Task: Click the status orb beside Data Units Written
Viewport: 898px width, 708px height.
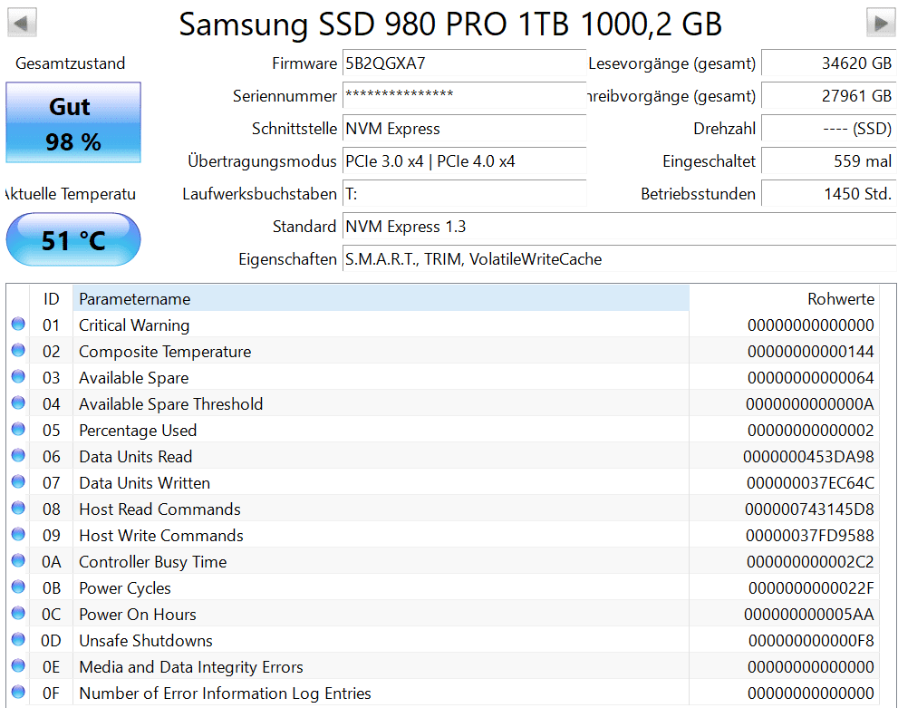Action: tap(18, 482)
